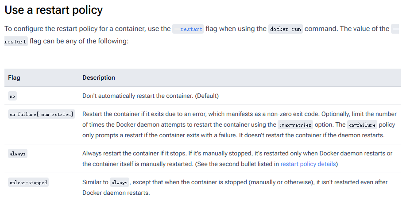Select the always flag in Flag column

(x=18, y=154)
